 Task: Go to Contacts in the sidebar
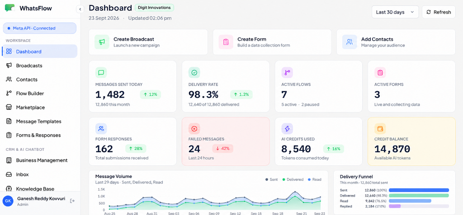point(40,79)
